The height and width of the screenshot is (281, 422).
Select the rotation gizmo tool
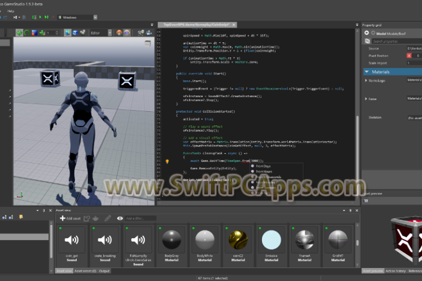pos(27,33)
